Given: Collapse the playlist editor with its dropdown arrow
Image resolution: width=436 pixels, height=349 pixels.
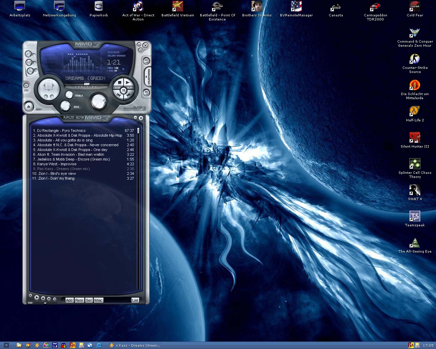Looking at the screenshot, I should pyautogui.click(x=135, y=117).
